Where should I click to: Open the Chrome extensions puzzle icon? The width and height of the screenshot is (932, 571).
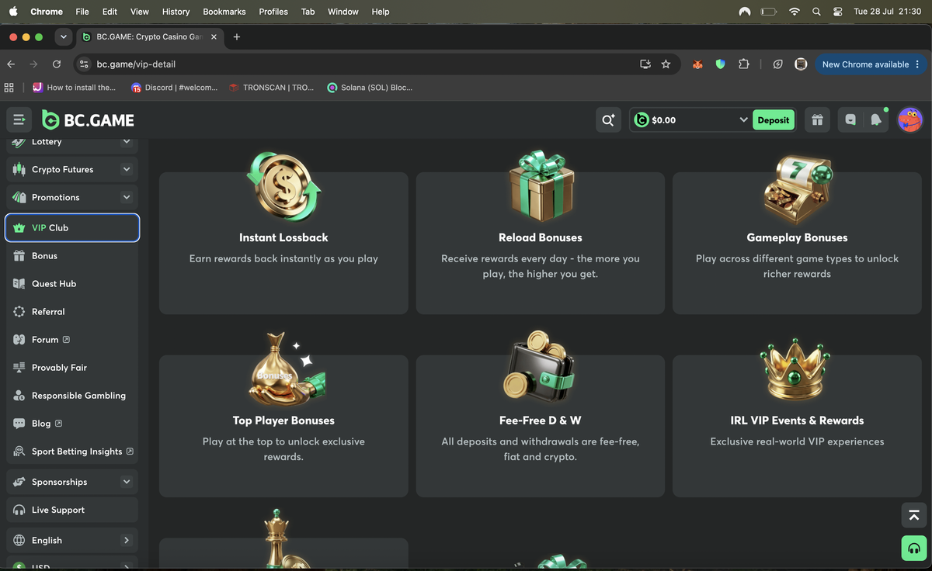click(x=743, y=64)
